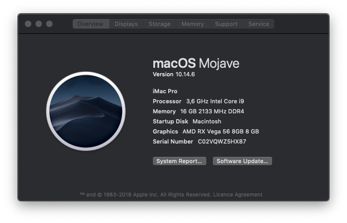Click graphics value AMD RX Vega 56
The width and height of the screenshot is (347, 223).
221,131
